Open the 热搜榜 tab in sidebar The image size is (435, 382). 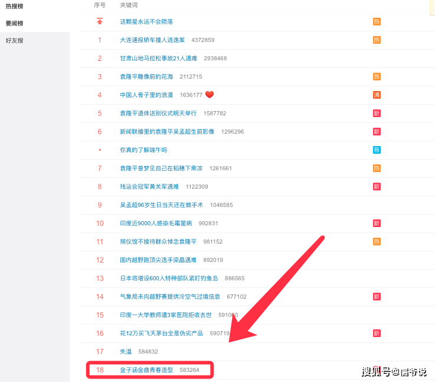14,6
